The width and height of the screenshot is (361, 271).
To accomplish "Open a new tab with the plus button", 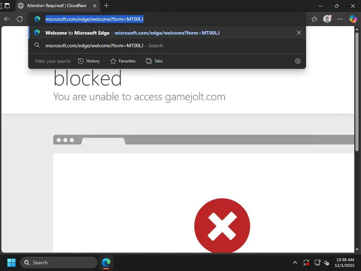I will pos(106,6).
